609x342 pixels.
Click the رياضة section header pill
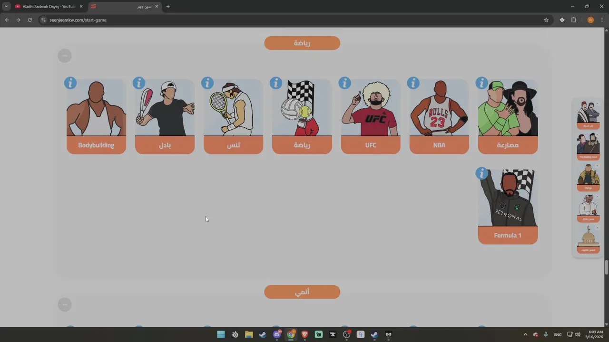(302, 43)
